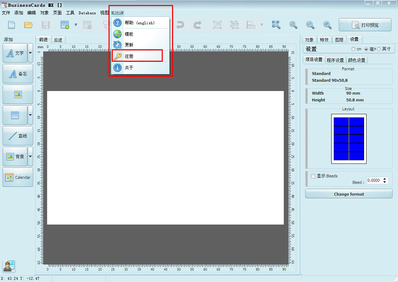Open the 特效 effects tab
Screen dimensions: 398x282
[x=324, y=40]
